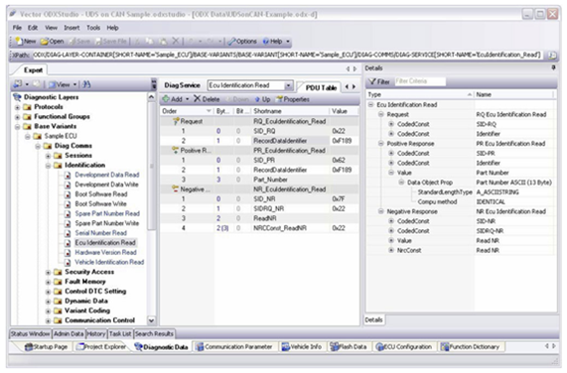Viewport: 567px width, 373px height.
Task: Switch to the Project Explorer tab
Action: 102,347
